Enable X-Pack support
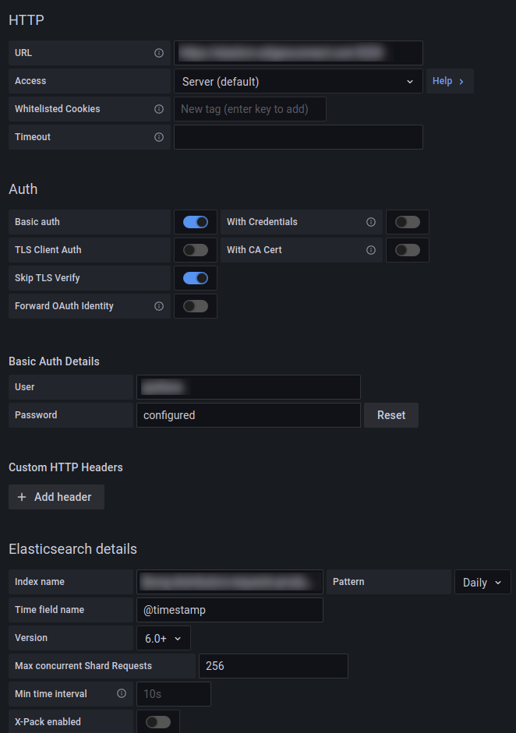Image resolution: width=516 pixels, height=733 pixels. (x=157, y=721)
